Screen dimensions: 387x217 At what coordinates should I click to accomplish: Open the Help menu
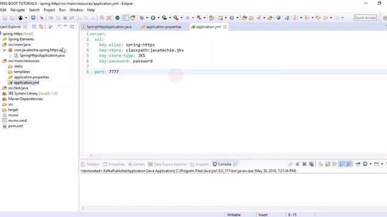click(x=91, y=10)
